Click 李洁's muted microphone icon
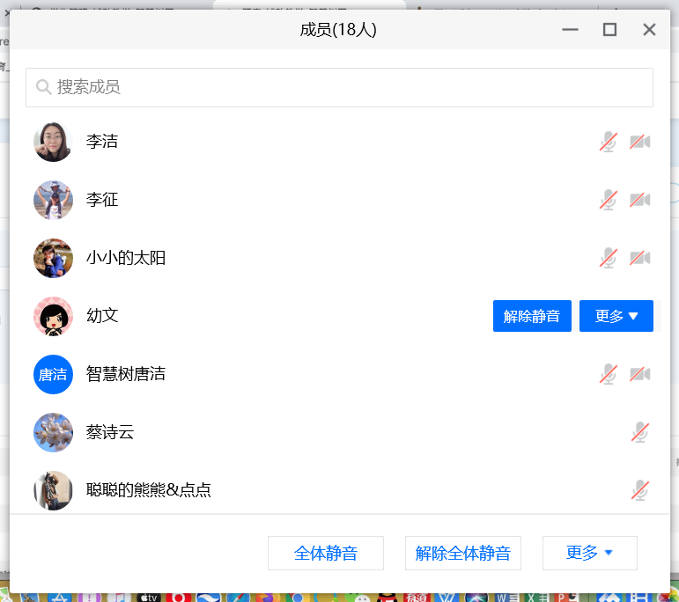 pos(609,142)
